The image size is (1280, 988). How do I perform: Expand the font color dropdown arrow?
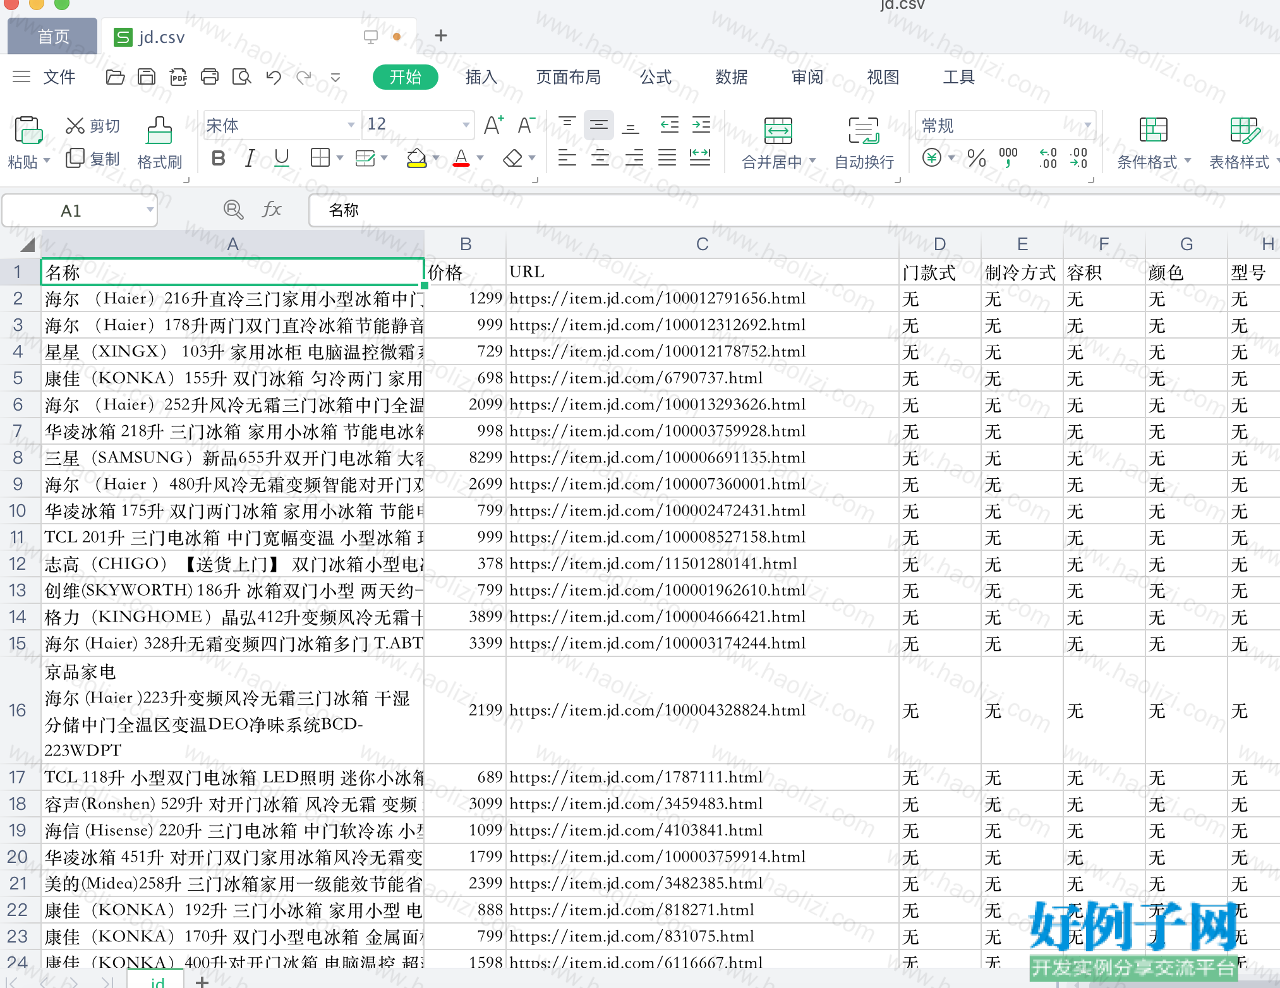480,158
